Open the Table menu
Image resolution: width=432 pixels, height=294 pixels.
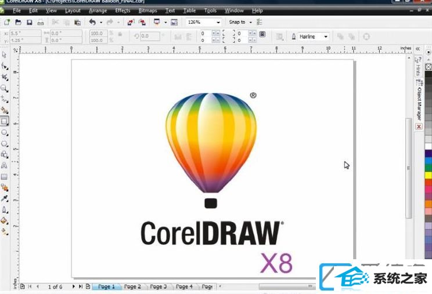click(189, 10)
